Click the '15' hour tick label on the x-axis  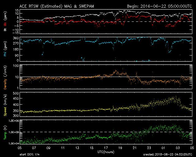92,148
